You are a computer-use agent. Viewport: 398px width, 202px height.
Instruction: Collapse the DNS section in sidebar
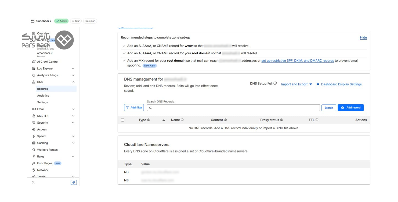pyautogui.click(x=73, y=82)
